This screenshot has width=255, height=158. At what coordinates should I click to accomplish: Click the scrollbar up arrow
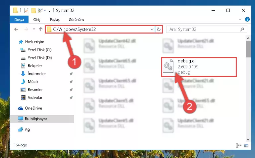point(248,38)
